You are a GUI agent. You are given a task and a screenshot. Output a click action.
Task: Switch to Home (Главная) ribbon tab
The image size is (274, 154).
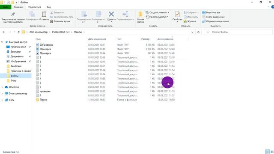coord(18,7)
